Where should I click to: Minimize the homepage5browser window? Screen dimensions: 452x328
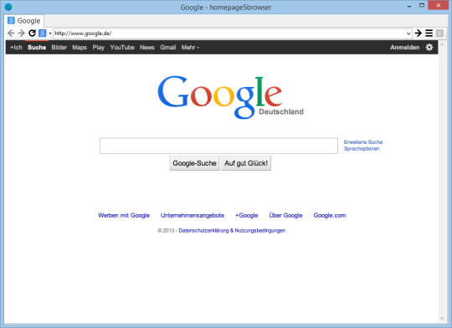[409, 6]
